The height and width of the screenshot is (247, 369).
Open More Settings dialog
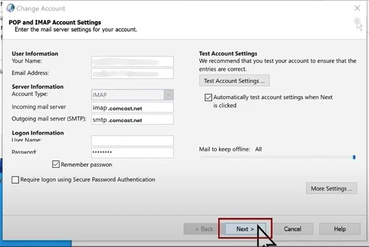coord(331,188)
